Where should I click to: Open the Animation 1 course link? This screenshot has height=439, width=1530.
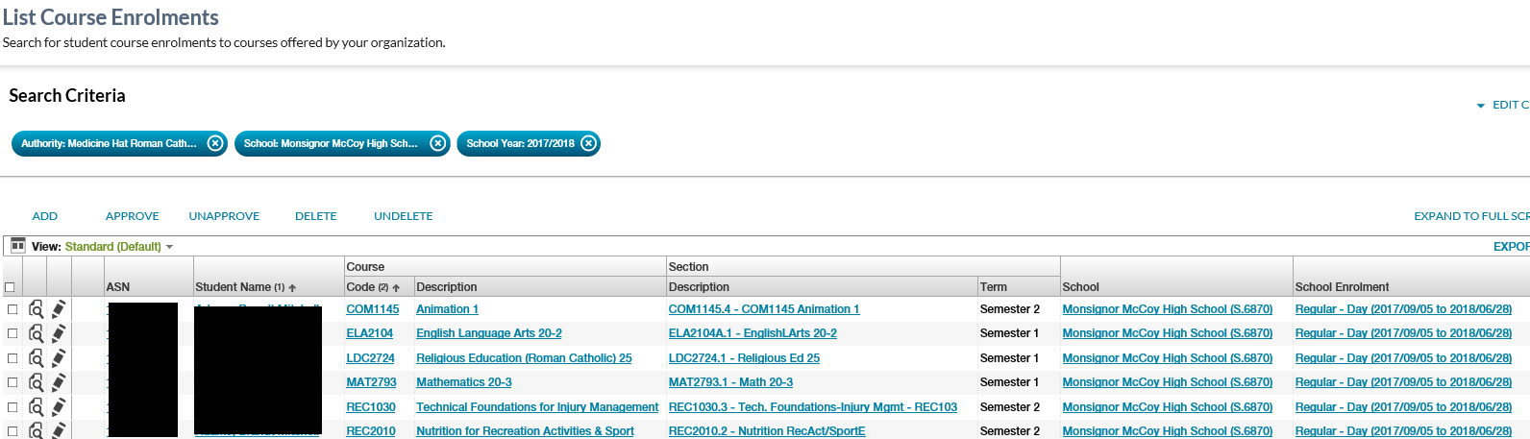point(447,309)
